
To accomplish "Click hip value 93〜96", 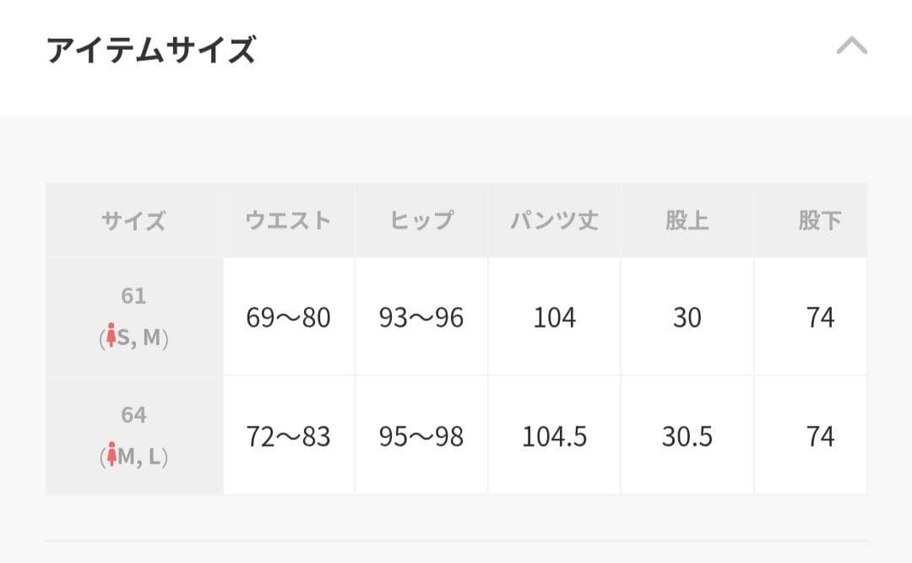I will [x=421, y=317].
